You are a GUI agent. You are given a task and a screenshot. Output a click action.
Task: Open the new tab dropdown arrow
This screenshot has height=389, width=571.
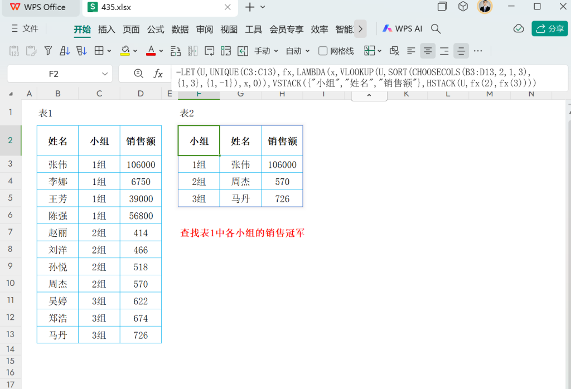point(263,7)
